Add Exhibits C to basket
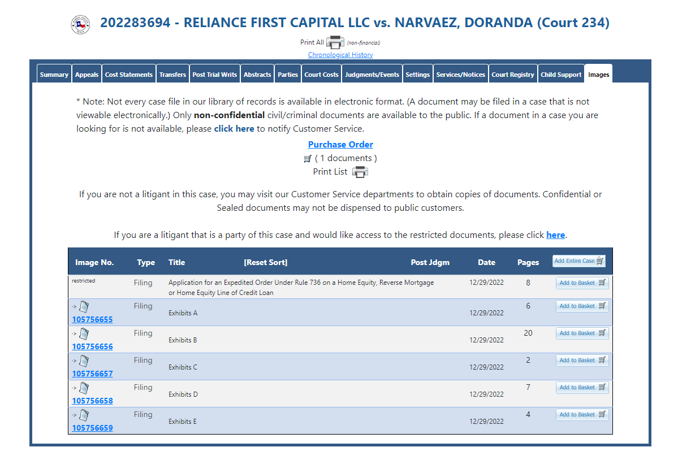Viewport: 691px width, 473px height. (x=582, y=361)
